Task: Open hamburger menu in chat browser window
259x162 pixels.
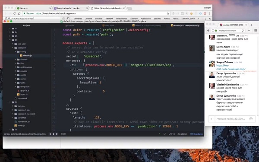Action: (256, 30)
